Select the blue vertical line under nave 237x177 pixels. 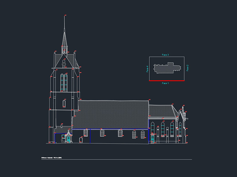tap(90, 136)
